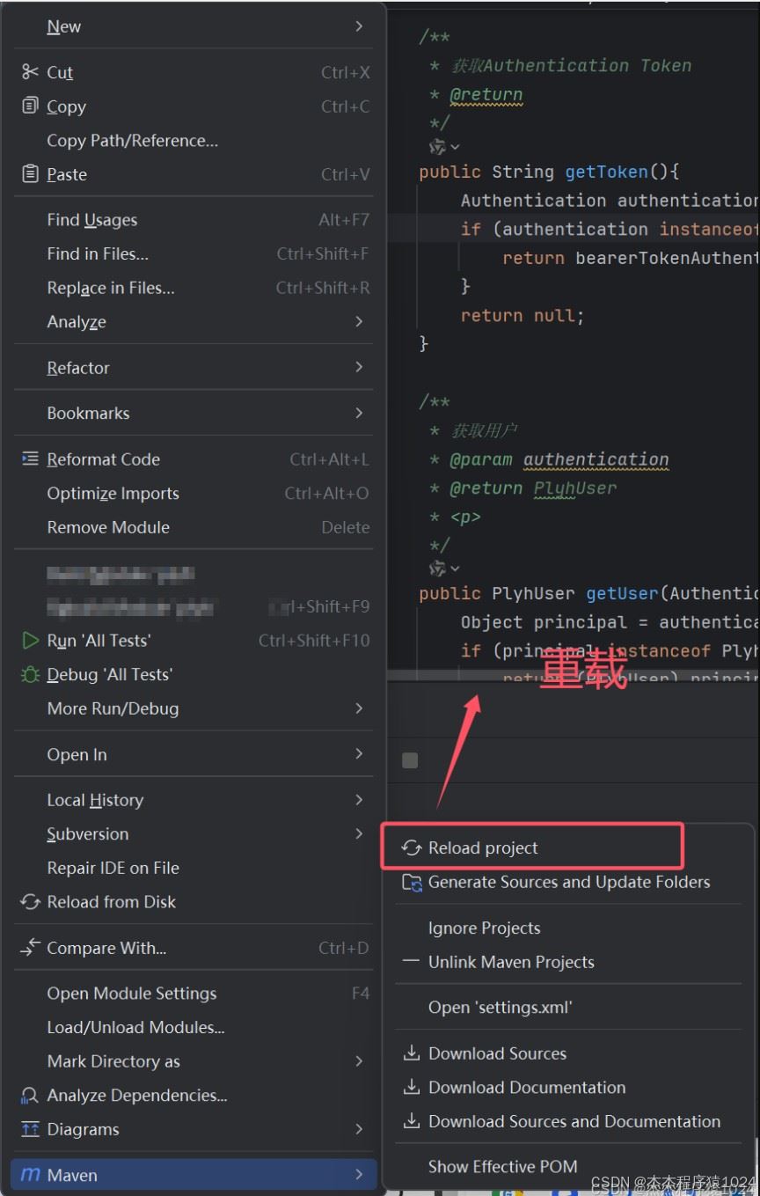
Task: Expand the New submenu arrow
Action: pos(359,26)
